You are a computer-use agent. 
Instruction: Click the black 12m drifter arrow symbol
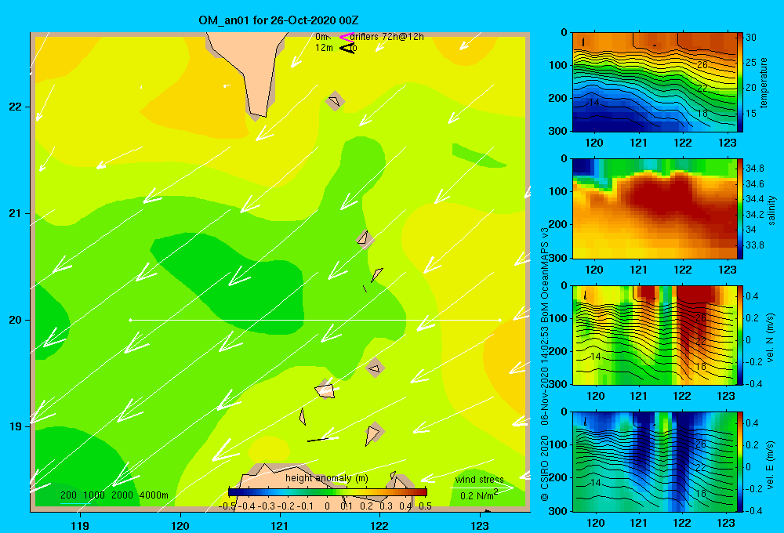347,49
